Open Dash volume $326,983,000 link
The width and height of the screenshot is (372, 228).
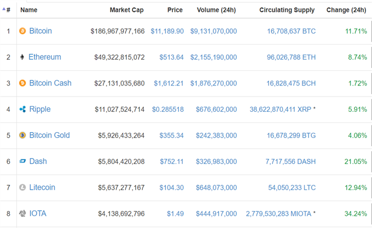pos(217,162)
